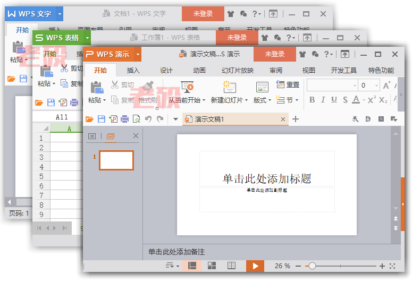Open 开发工具 tab in WPS Presentation
412x282 pixels.
point(343,71)
